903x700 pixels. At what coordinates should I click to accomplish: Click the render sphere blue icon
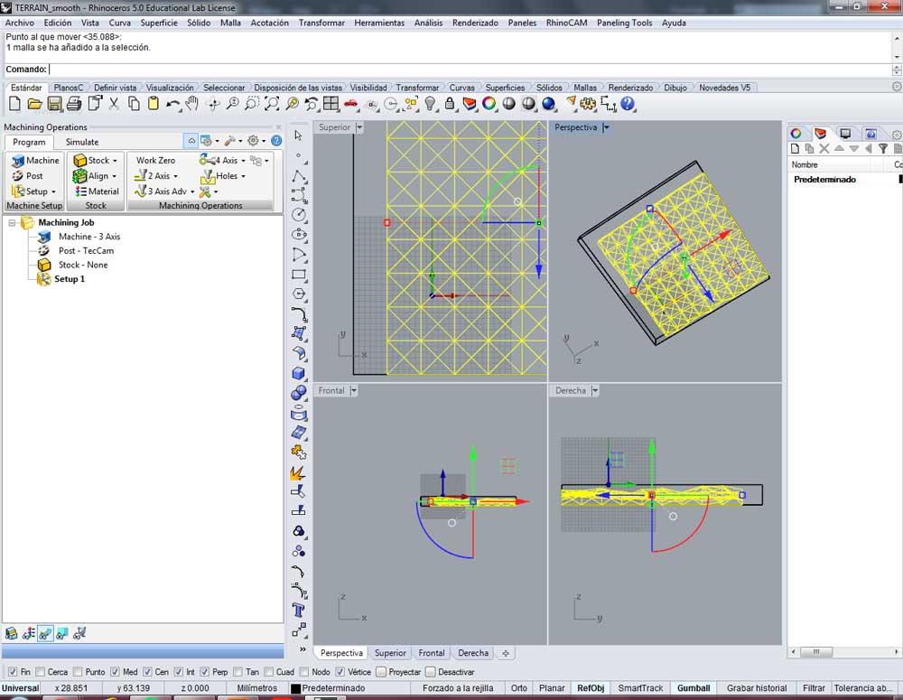(549, 104)
